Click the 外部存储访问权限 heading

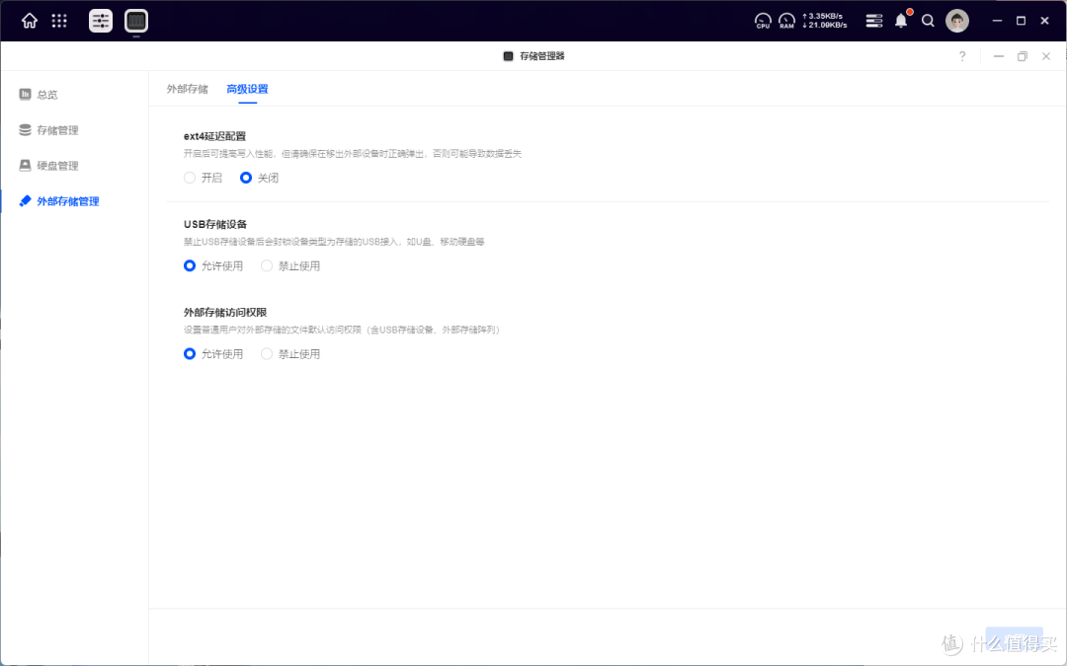tap(225, 313)
